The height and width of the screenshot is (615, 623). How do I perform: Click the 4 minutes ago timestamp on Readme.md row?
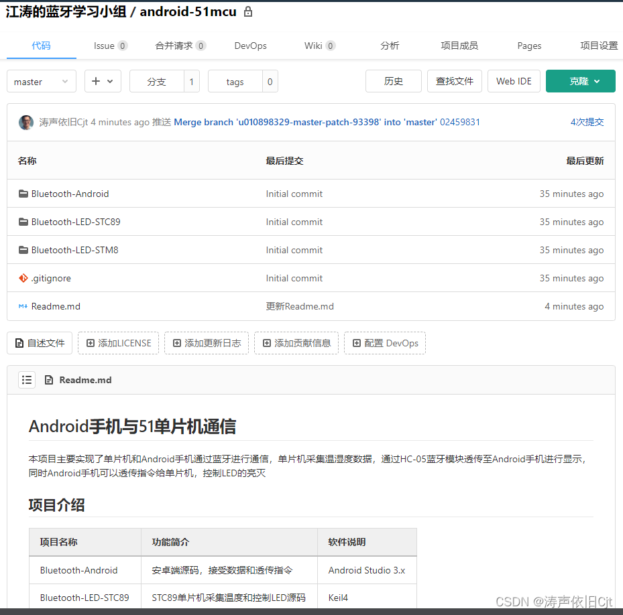pyautogui.click(x=574, y=307)
